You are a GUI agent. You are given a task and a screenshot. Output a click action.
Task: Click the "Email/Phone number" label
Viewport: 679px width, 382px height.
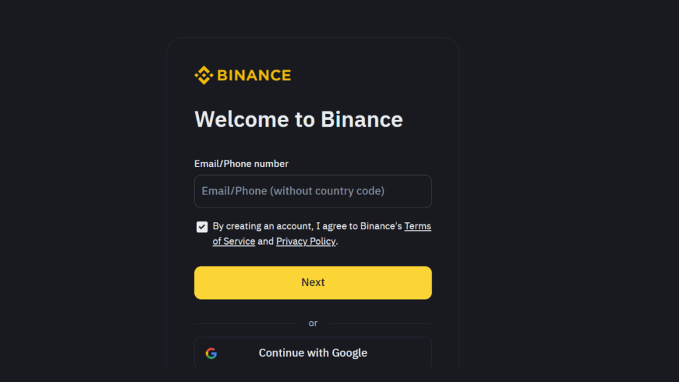241,163
